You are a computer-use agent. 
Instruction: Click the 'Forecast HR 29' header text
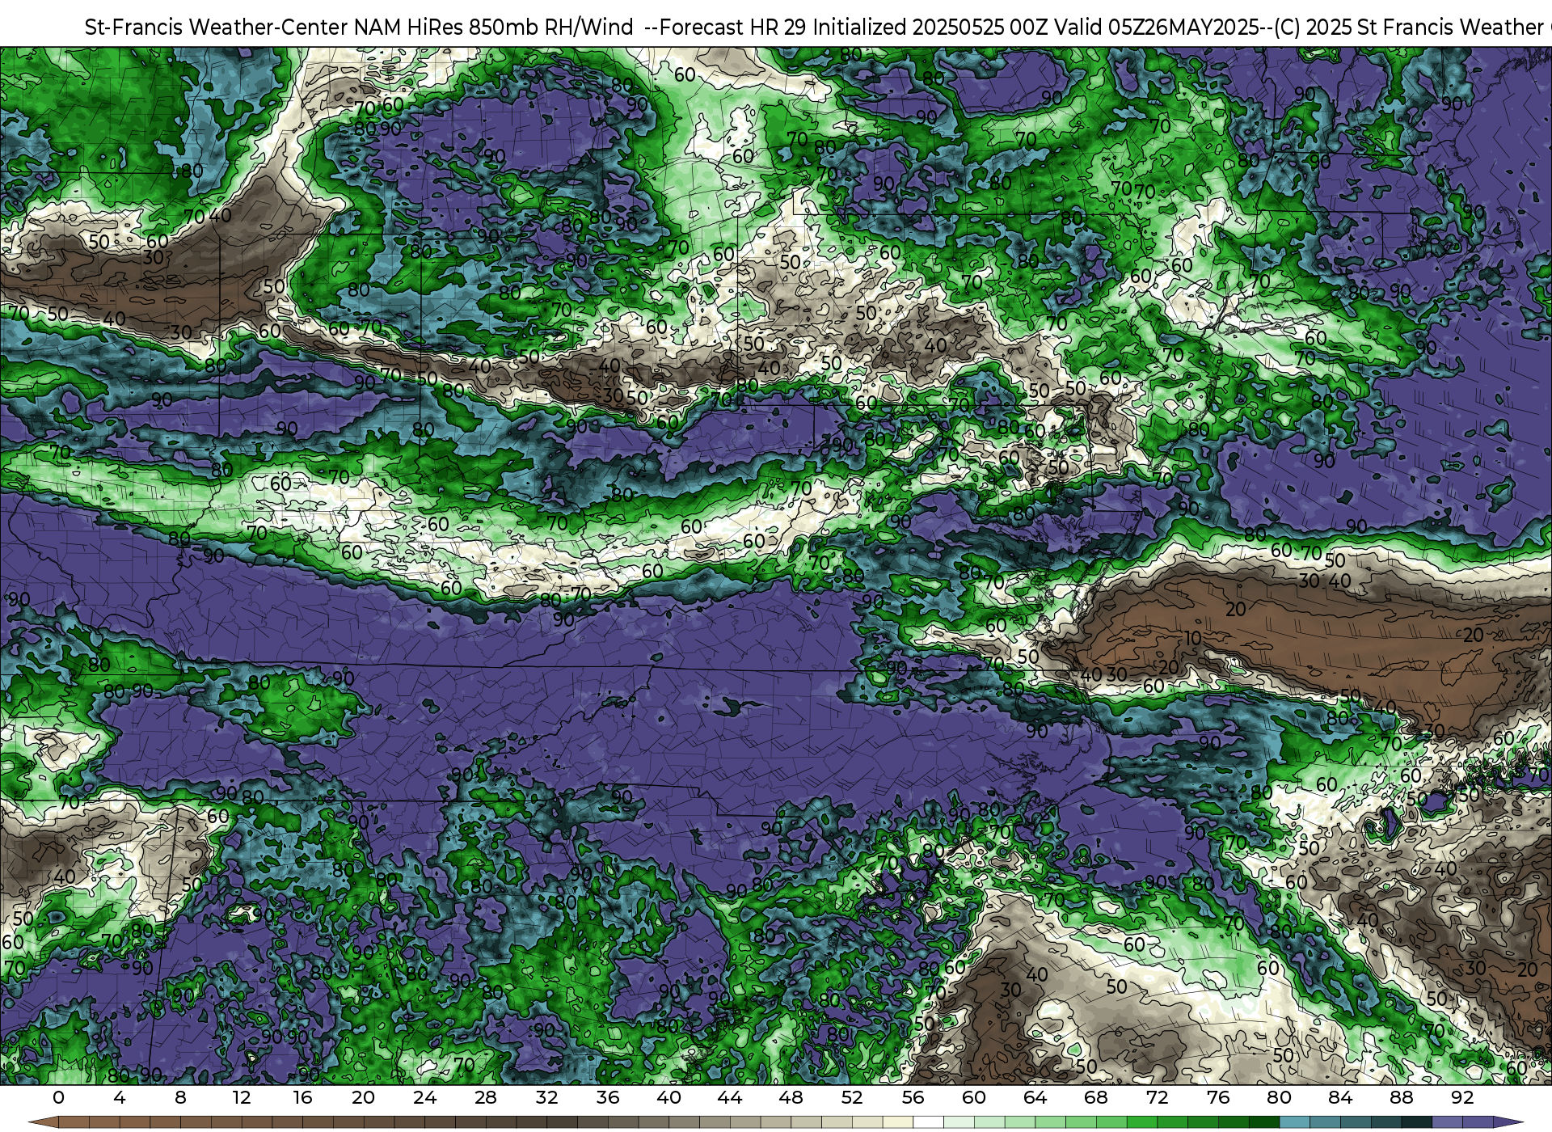pos(733,27)
